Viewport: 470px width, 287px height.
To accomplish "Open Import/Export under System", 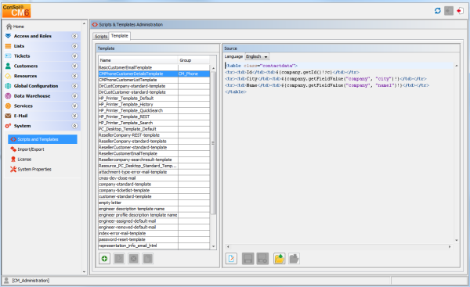I will (x=31, y=149).
